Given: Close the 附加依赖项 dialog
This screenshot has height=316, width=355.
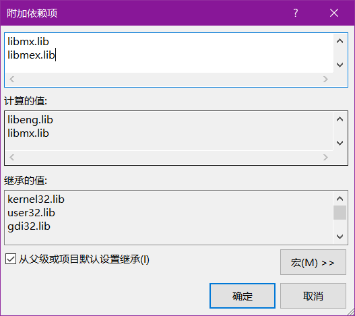Looking at the screenshot, I should [334, 13].
